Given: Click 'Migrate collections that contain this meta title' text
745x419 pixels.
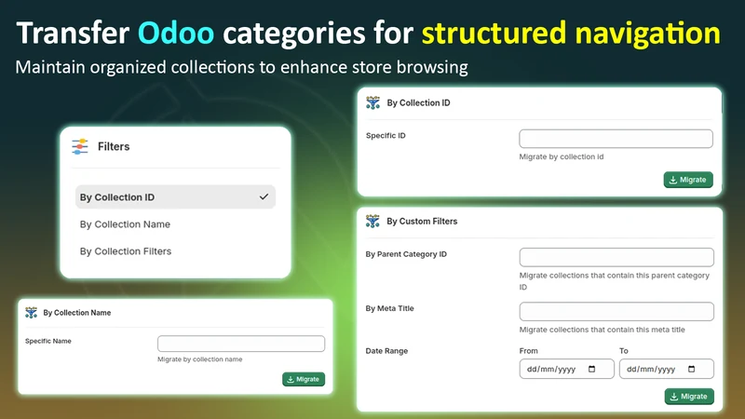Looking at the screenshot, I should (602, 330).
